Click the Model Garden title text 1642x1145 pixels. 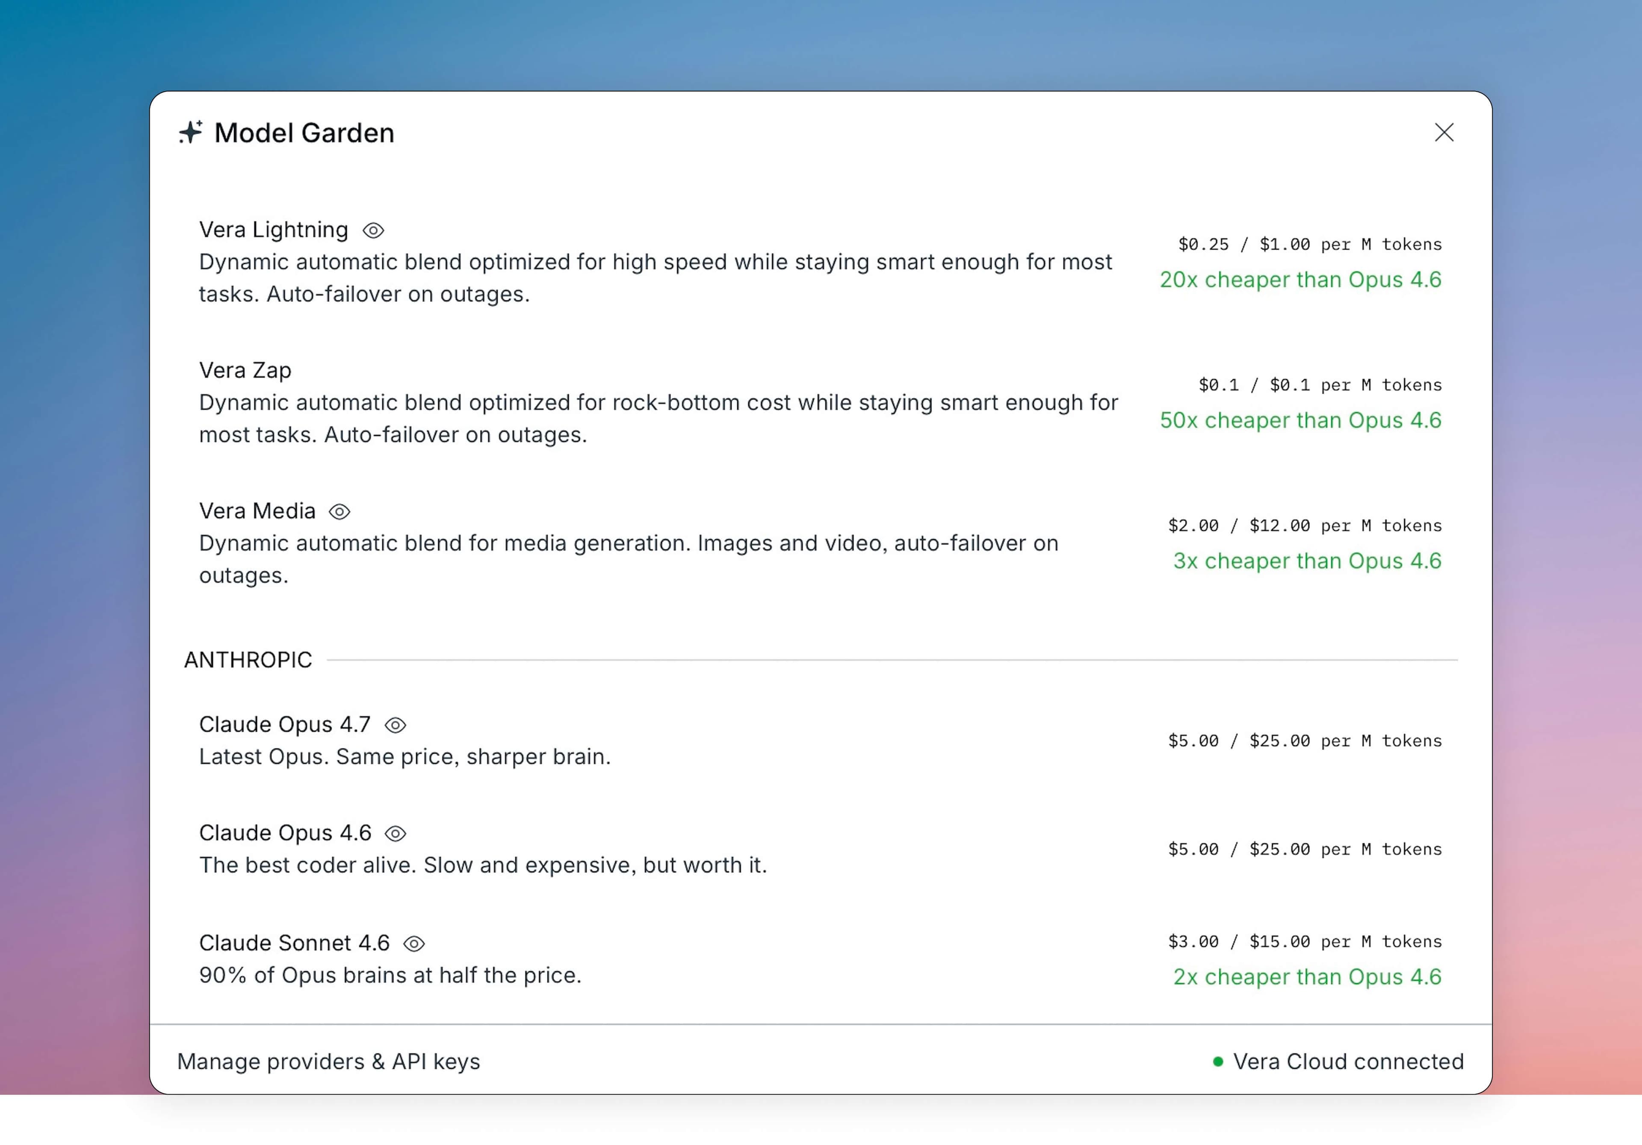tap(304, 133)
